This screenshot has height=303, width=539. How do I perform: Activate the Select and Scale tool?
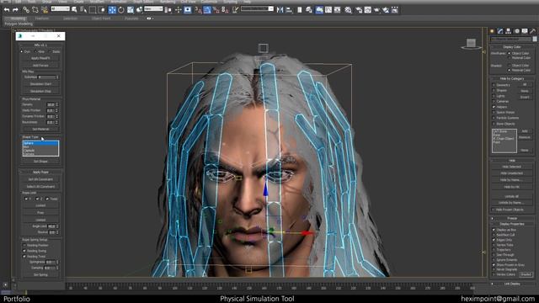pos(131,10)
